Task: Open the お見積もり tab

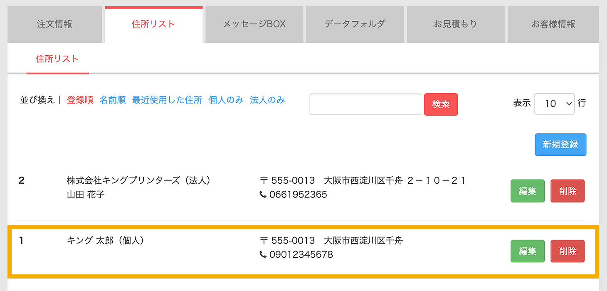Action: tap(455, 24)
